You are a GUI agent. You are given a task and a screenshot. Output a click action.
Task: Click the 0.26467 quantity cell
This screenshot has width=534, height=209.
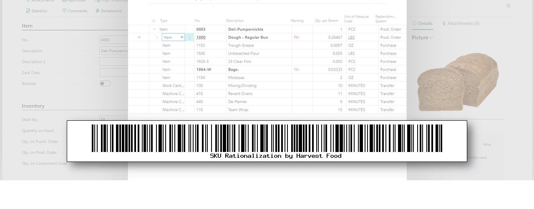(329, 37)
